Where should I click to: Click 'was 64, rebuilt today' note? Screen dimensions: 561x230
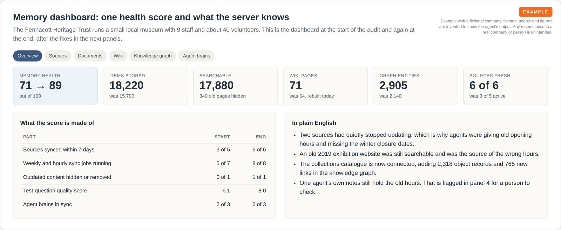311,96
